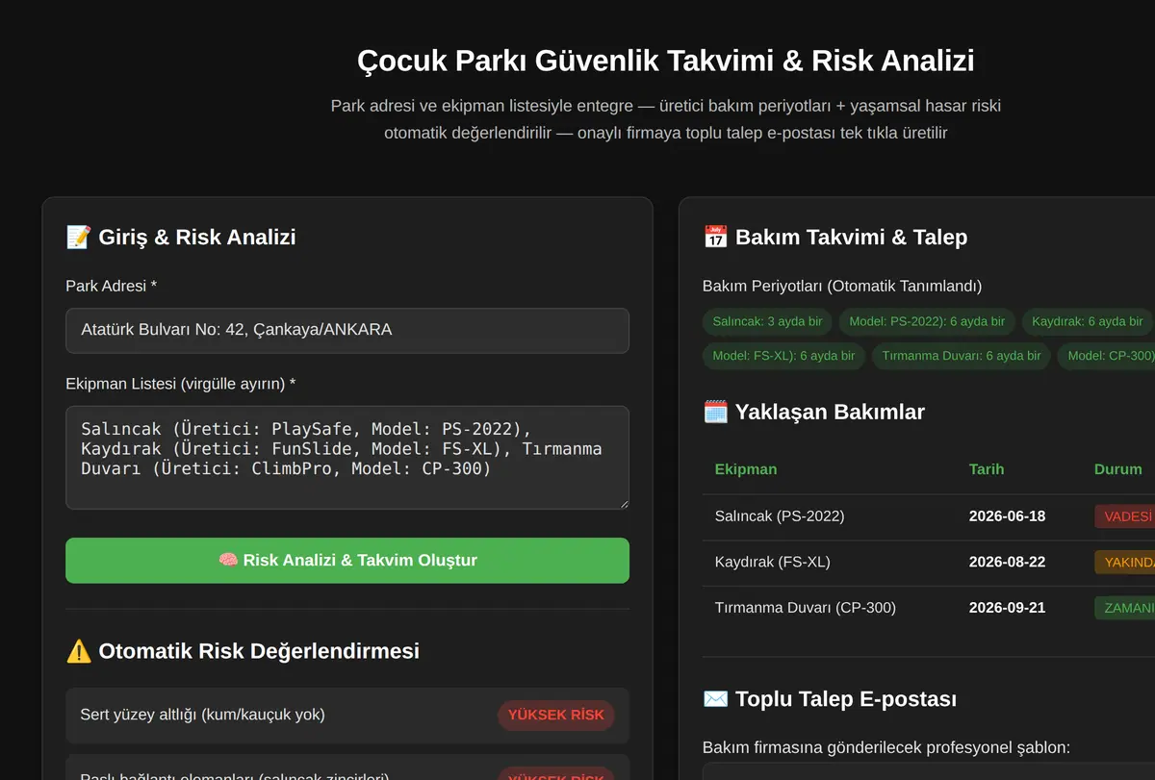Click the Durum column header

(x=1118, y=469)
